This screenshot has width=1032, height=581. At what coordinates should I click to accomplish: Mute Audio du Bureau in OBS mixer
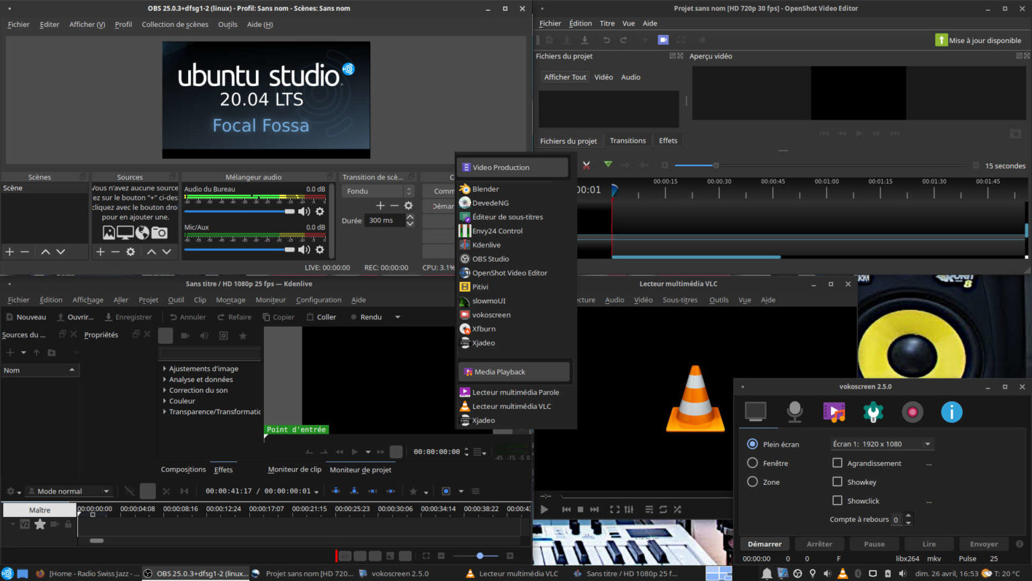304,211
